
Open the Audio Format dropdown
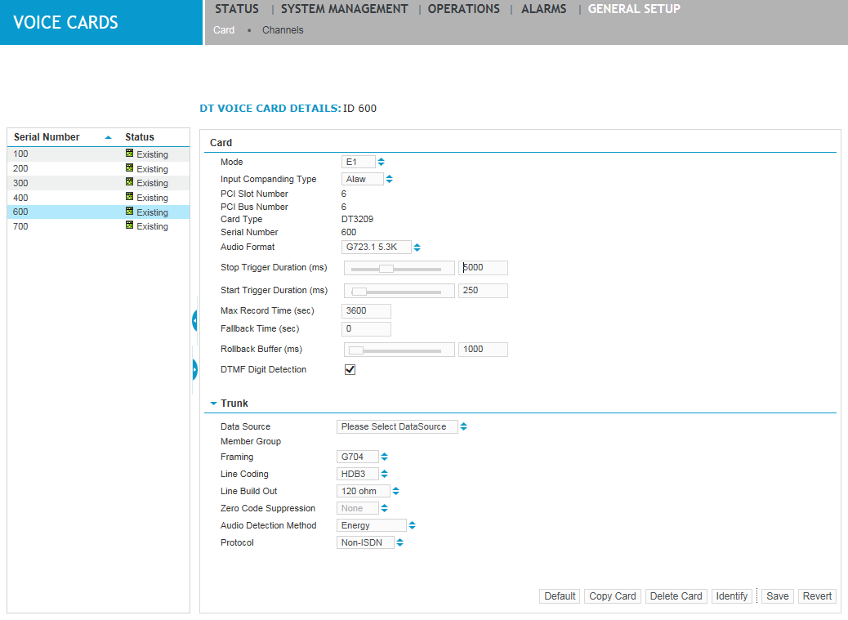point(381,247)
